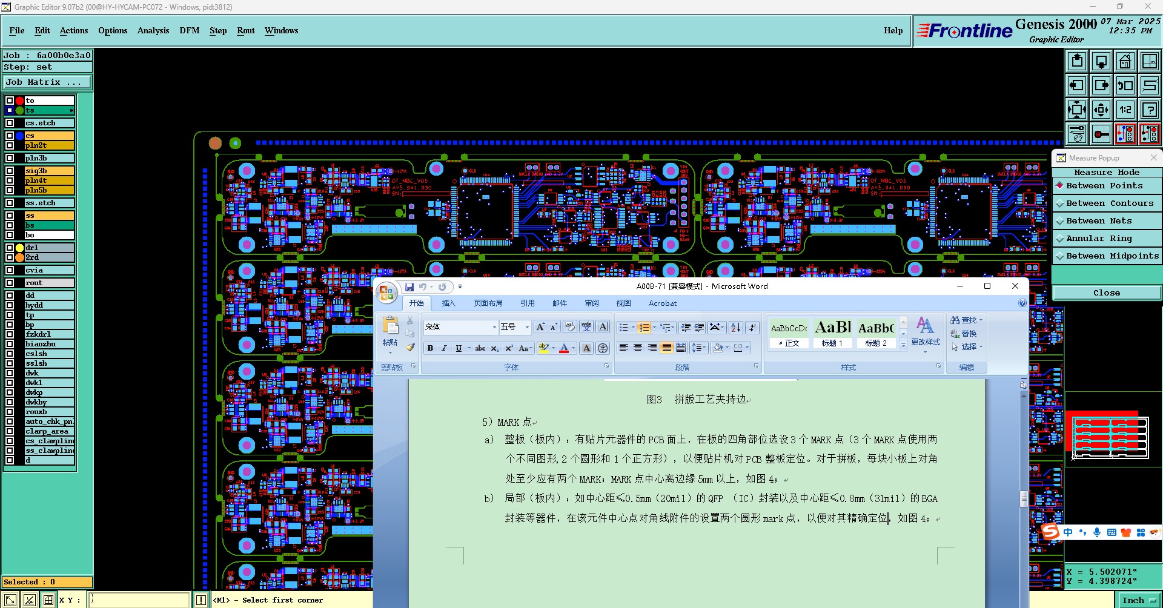Apply subscript formatting in Word
The image size is (1163, 608).
(x=495, y=348)
